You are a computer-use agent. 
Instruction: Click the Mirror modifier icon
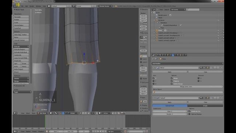click(157, 68)
